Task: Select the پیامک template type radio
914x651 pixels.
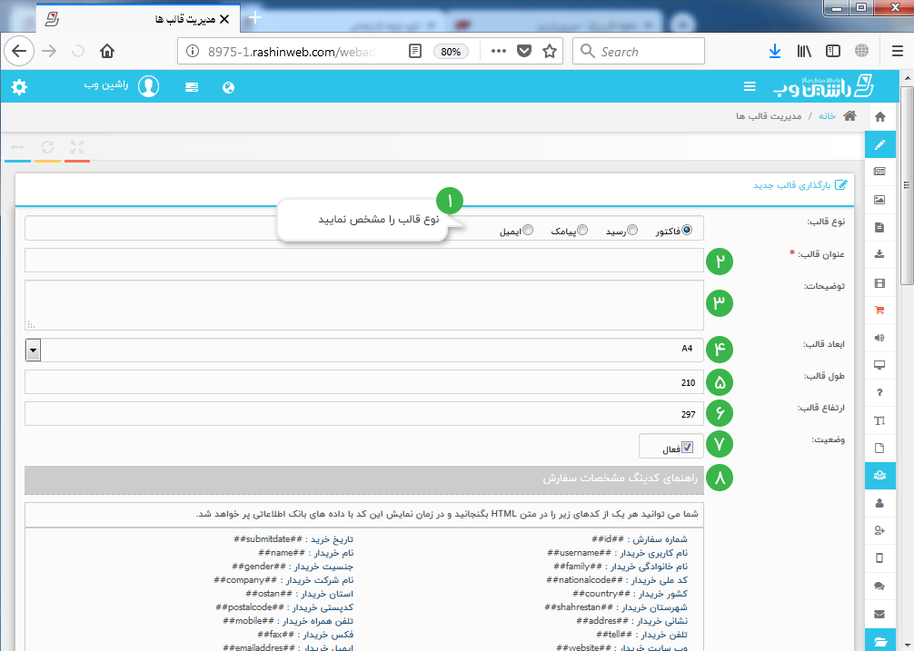Action: coord(582,230)
